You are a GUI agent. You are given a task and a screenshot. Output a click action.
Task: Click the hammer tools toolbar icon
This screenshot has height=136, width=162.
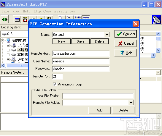coord(49,18)
